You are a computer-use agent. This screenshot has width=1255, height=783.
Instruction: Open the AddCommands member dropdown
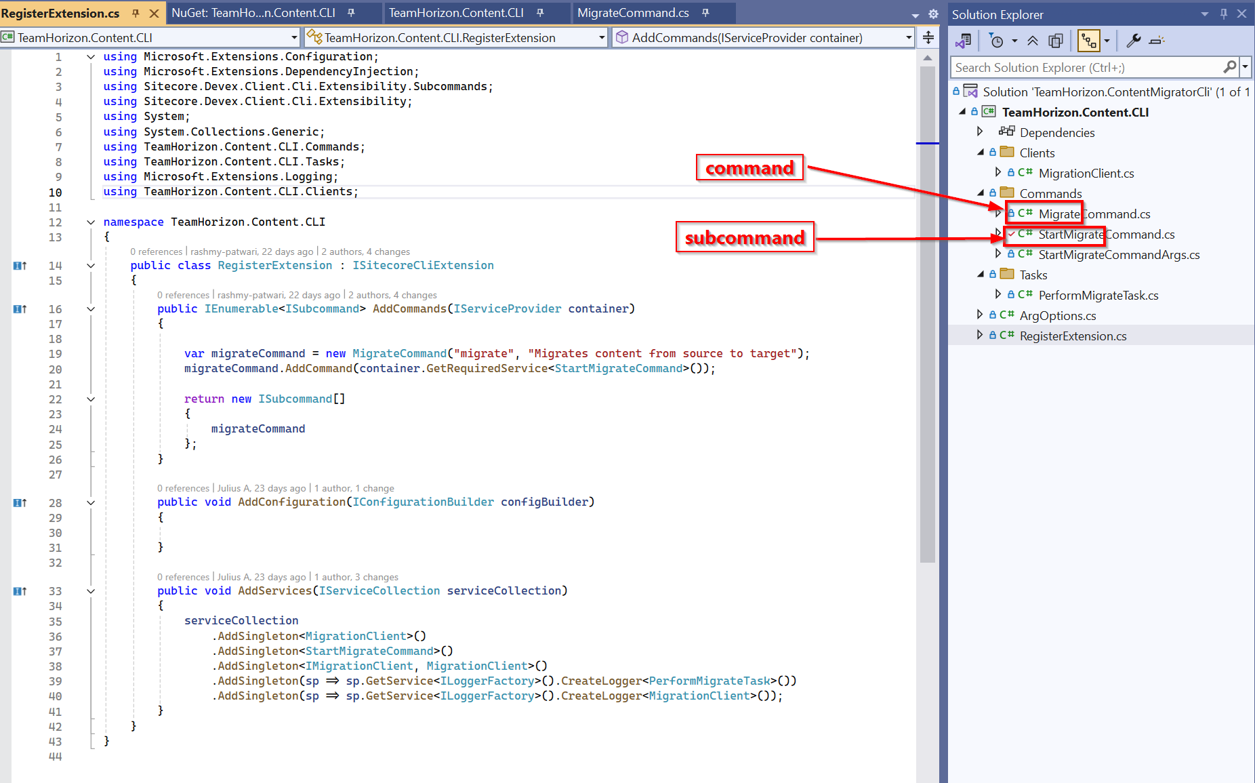[x=909, y=38]
